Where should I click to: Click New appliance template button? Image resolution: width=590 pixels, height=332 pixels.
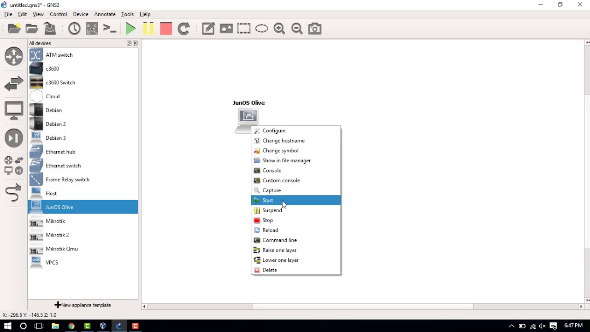tap(83, 305)
